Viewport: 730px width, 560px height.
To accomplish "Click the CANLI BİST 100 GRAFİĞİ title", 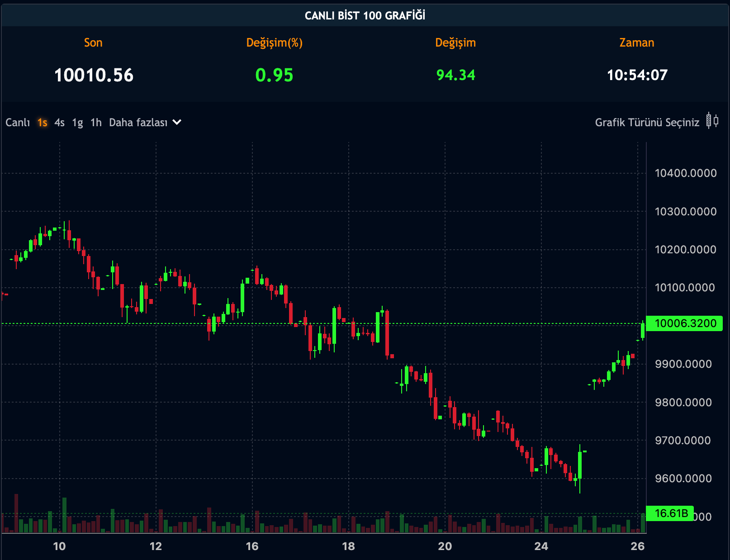I will click(x=365, y=15).
